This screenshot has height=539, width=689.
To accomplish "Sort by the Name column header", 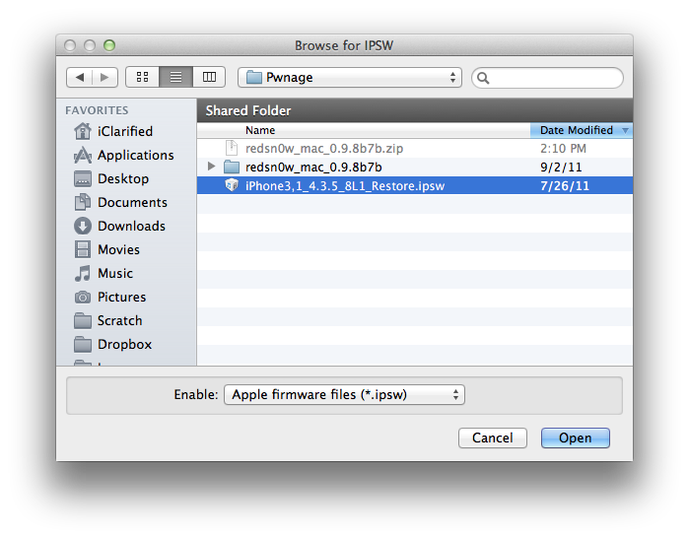I will click(364, 130).
